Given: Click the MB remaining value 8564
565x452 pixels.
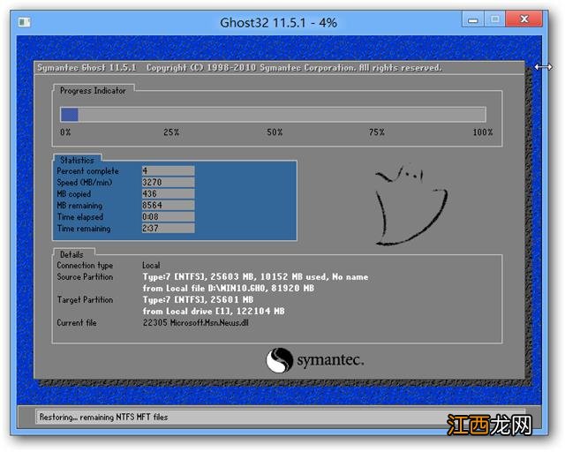Looking at the screenshot, I should tap(169, 205).
